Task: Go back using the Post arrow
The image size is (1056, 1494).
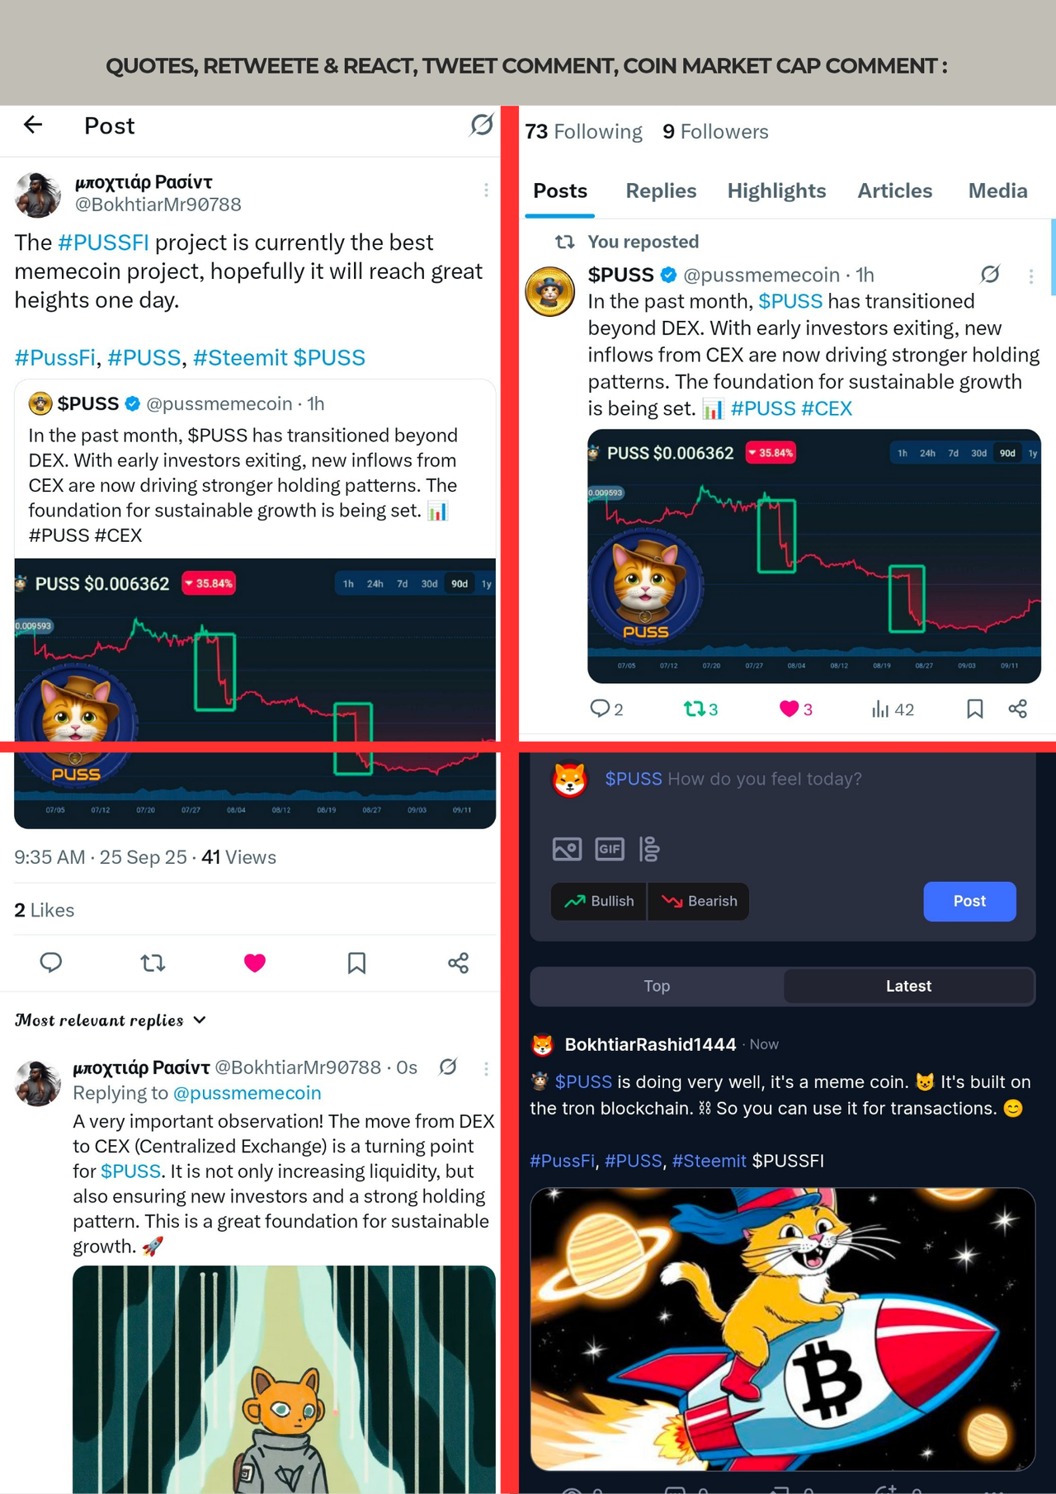Action: 33,125
